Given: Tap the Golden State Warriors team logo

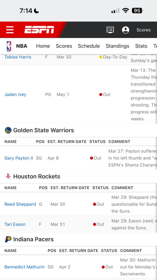Looking at the screenshot, I should [8, 130].
